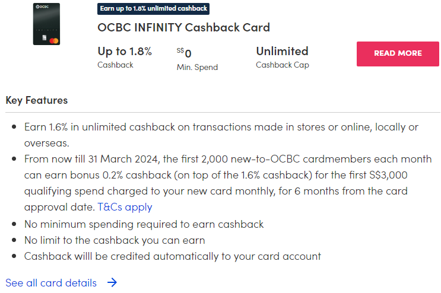The height and width of the screenshot is (293, 441).
Task: Click the Key Features heading
Action: pyautogui.click(x=37, y=100)
